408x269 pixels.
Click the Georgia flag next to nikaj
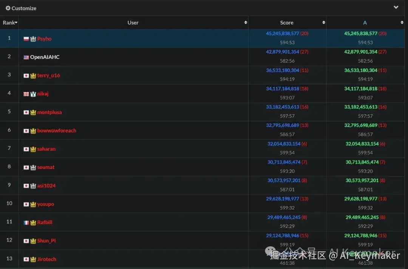tap(26, 94)
